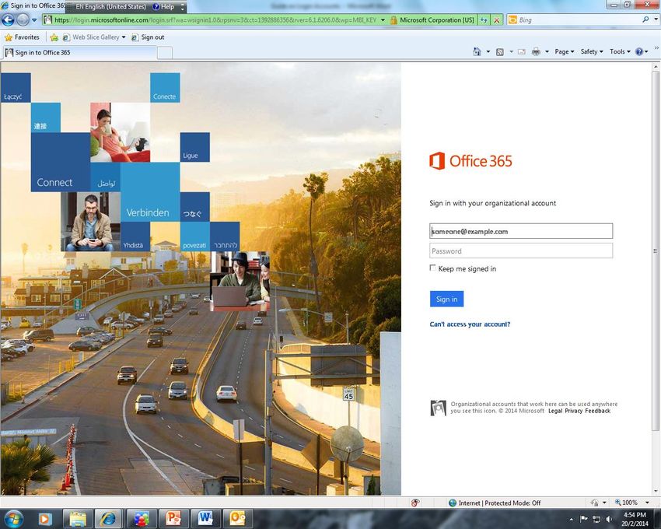The height and width of the screenshot is (529, 661).
Task: Click the search magnifier icon
Action: [x=645, y=19]
